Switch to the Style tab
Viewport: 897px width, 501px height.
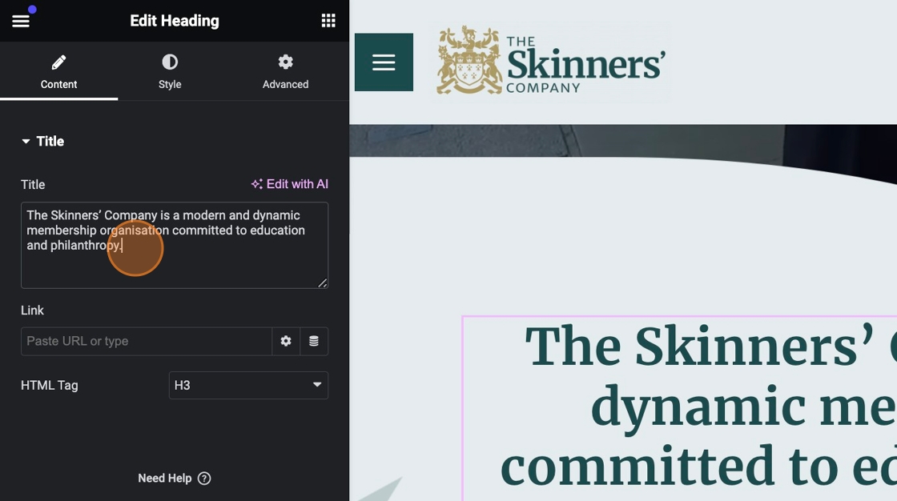point(170,71)
